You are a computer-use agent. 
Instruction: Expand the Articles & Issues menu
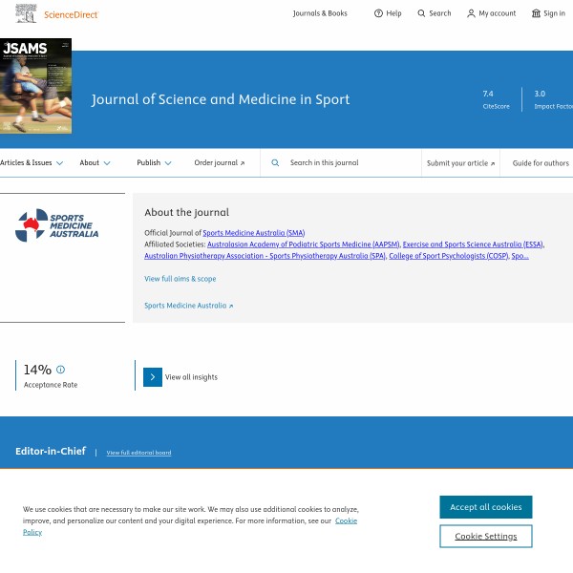tap(32, 163)
